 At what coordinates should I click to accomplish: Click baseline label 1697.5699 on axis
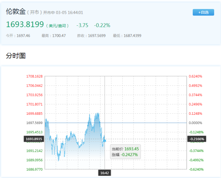pos(34,123)
